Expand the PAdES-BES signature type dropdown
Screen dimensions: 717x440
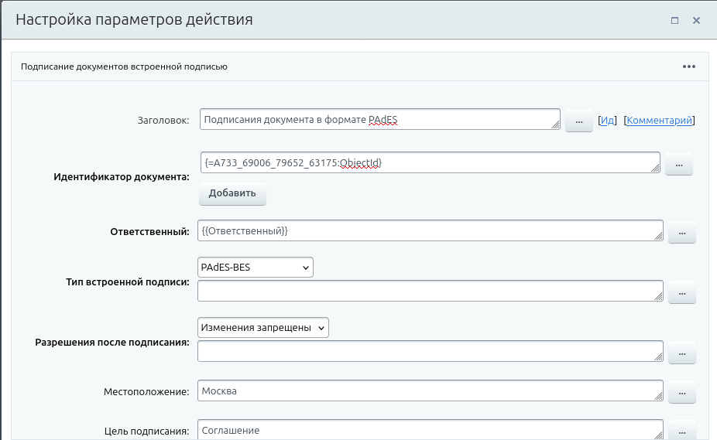click(x=255, y=268)
